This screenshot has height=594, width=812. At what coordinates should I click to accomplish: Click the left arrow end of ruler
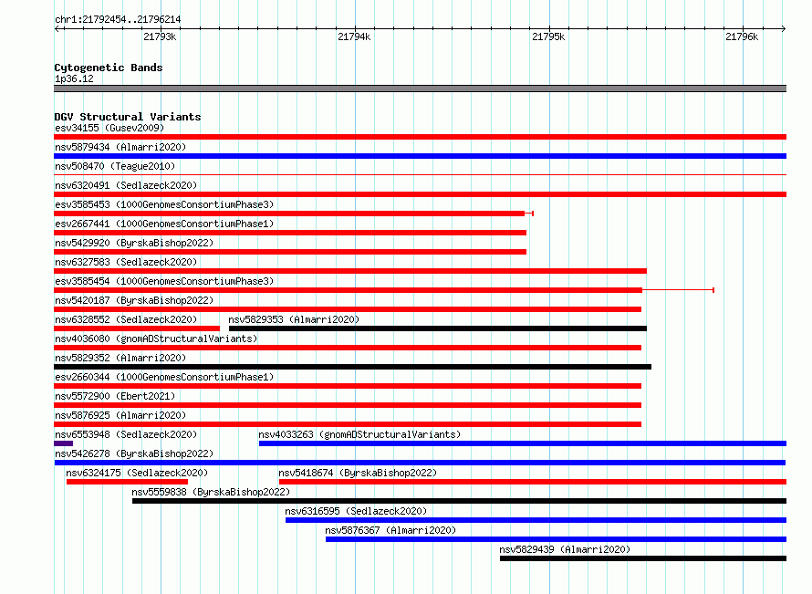(57, 28)
